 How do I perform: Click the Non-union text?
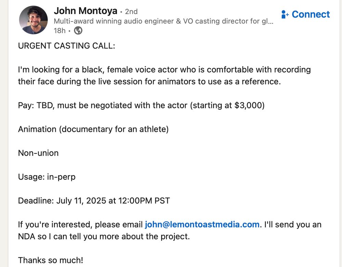click(38, 153)
